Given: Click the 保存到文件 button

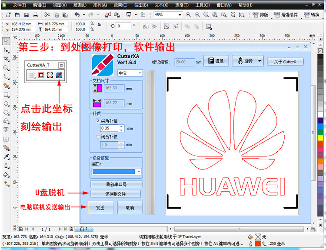Looking at the screenshot, I should tap(115, 194).
